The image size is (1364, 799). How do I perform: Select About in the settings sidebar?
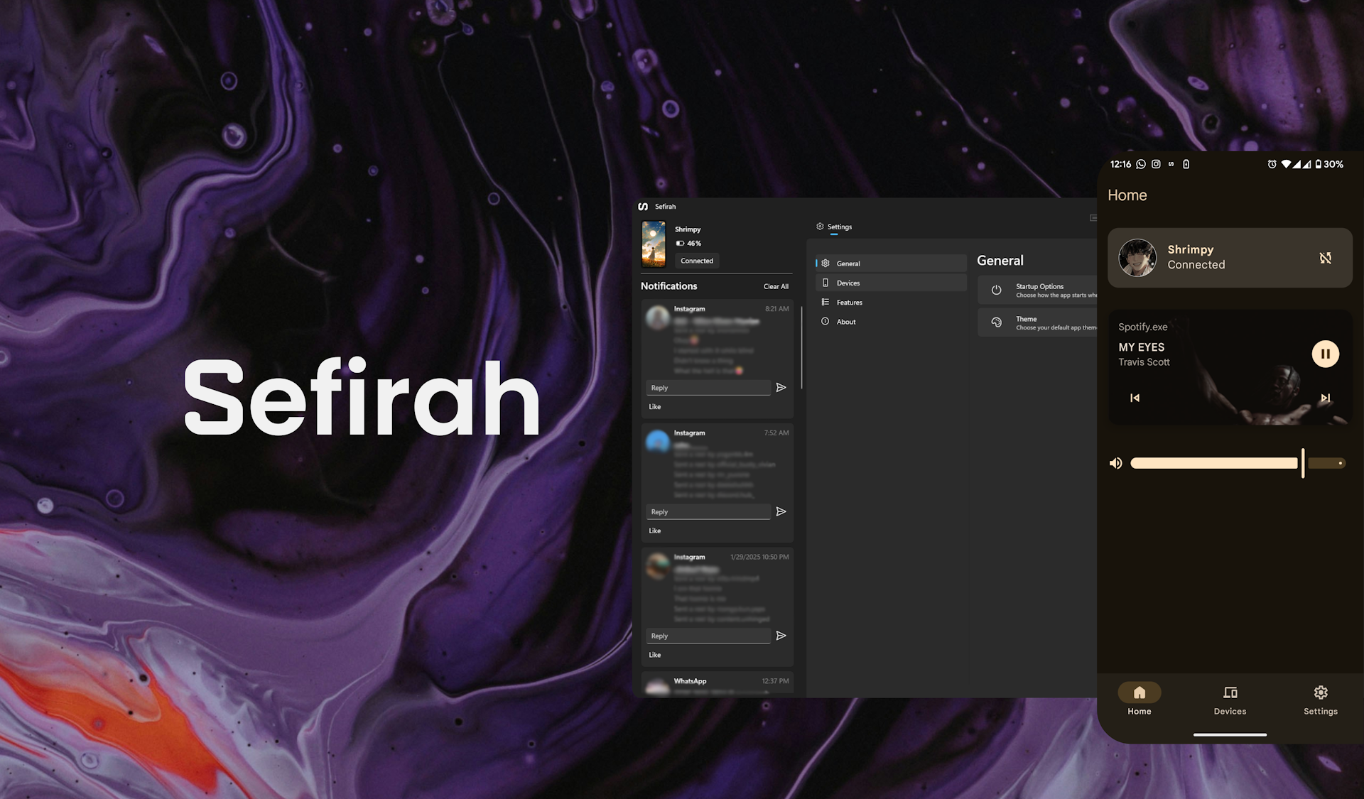click(x=891, y=322)
